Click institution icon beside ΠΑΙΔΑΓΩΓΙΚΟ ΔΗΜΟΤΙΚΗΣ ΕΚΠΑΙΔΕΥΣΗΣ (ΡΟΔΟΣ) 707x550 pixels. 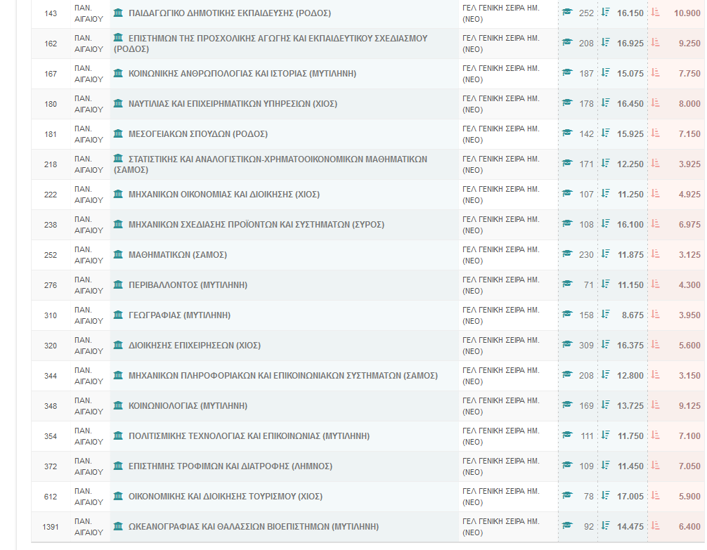point(118,13)
